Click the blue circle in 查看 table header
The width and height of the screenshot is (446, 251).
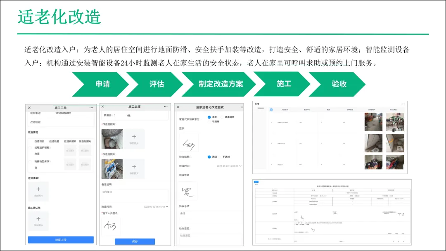[x=271, y=110]
